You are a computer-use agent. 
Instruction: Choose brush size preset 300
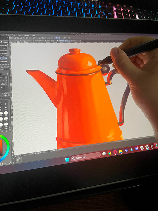tap(6, 125)
